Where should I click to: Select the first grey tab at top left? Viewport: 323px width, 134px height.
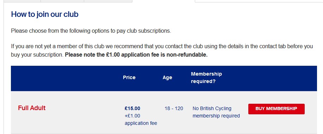click(x=22, y=1)
